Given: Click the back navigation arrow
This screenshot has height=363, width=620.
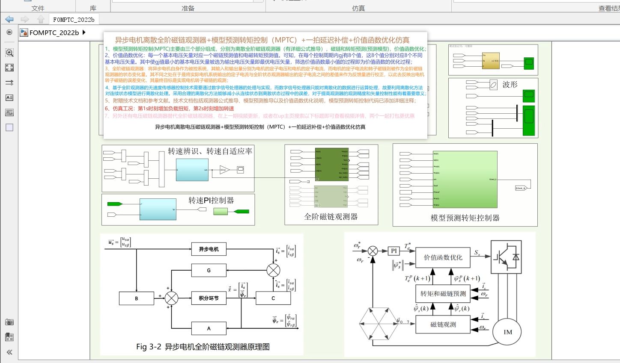Looking at the screenshot, I should (9, 19).
